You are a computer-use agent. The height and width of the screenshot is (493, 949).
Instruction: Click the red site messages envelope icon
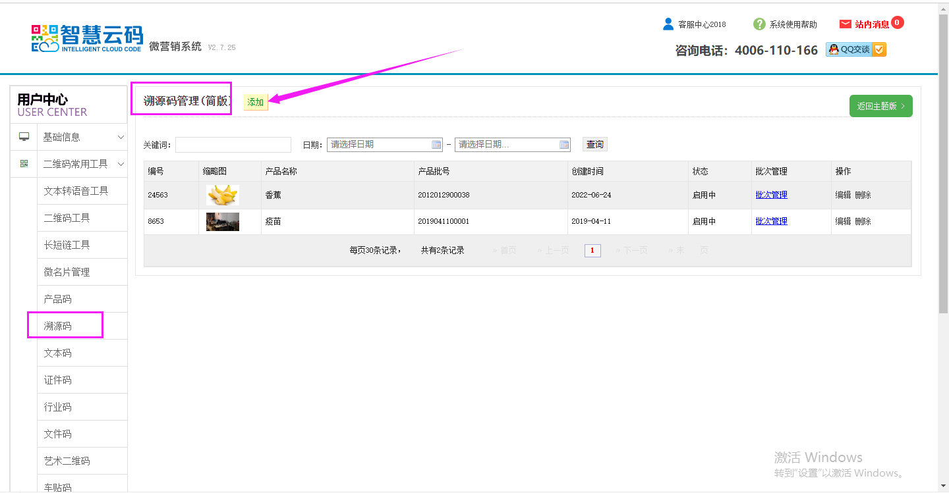845,24
